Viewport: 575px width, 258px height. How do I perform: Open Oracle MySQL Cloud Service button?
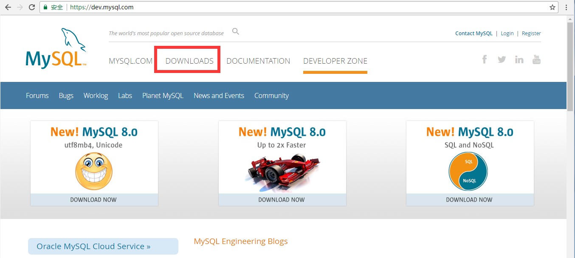point(103,246)
